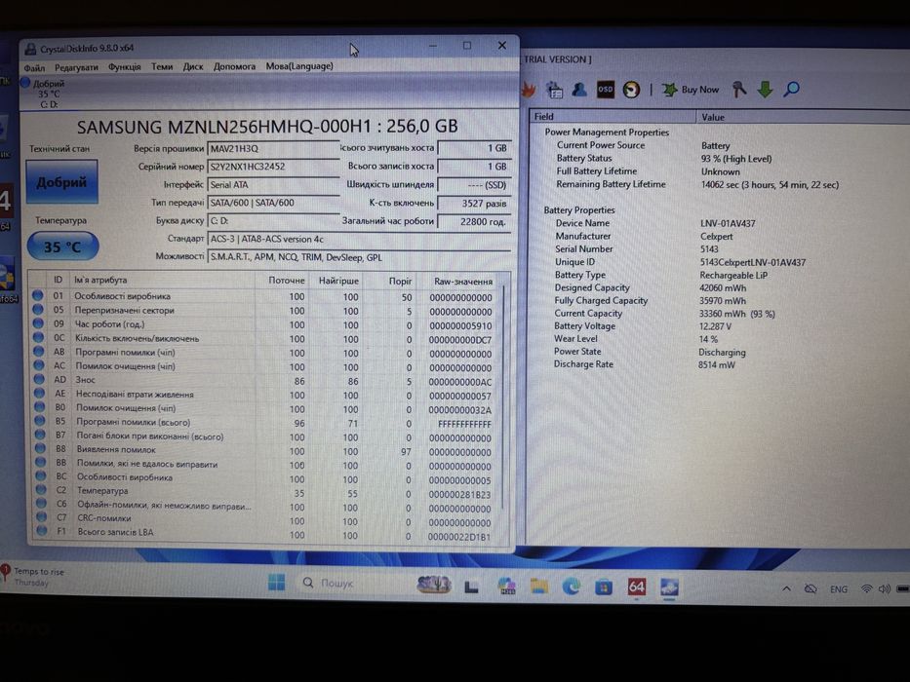Screen dimensions: 910x682
Task: Open the Диск menu
Action: tap(193, 66)
